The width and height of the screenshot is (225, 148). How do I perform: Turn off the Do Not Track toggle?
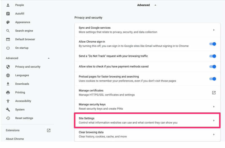[x=213, y=56]
